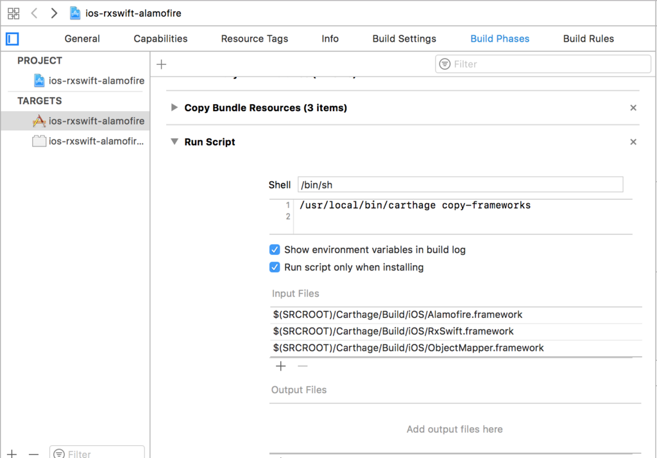Click the Shell path field
Image resolution: width=657 pixels, height=458 pixels.
[460, 184]
